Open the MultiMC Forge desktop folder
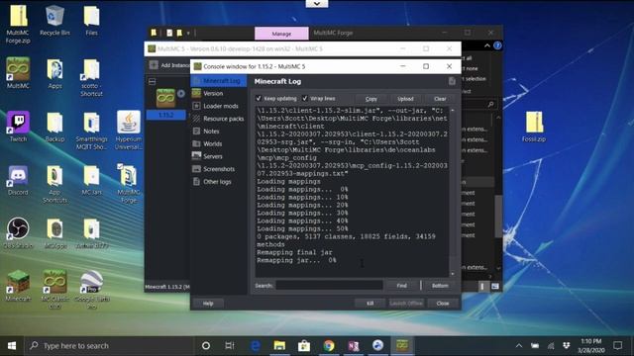Image resolution: width=634 pixels, height=356 pixels. click(x=128, y=184)
